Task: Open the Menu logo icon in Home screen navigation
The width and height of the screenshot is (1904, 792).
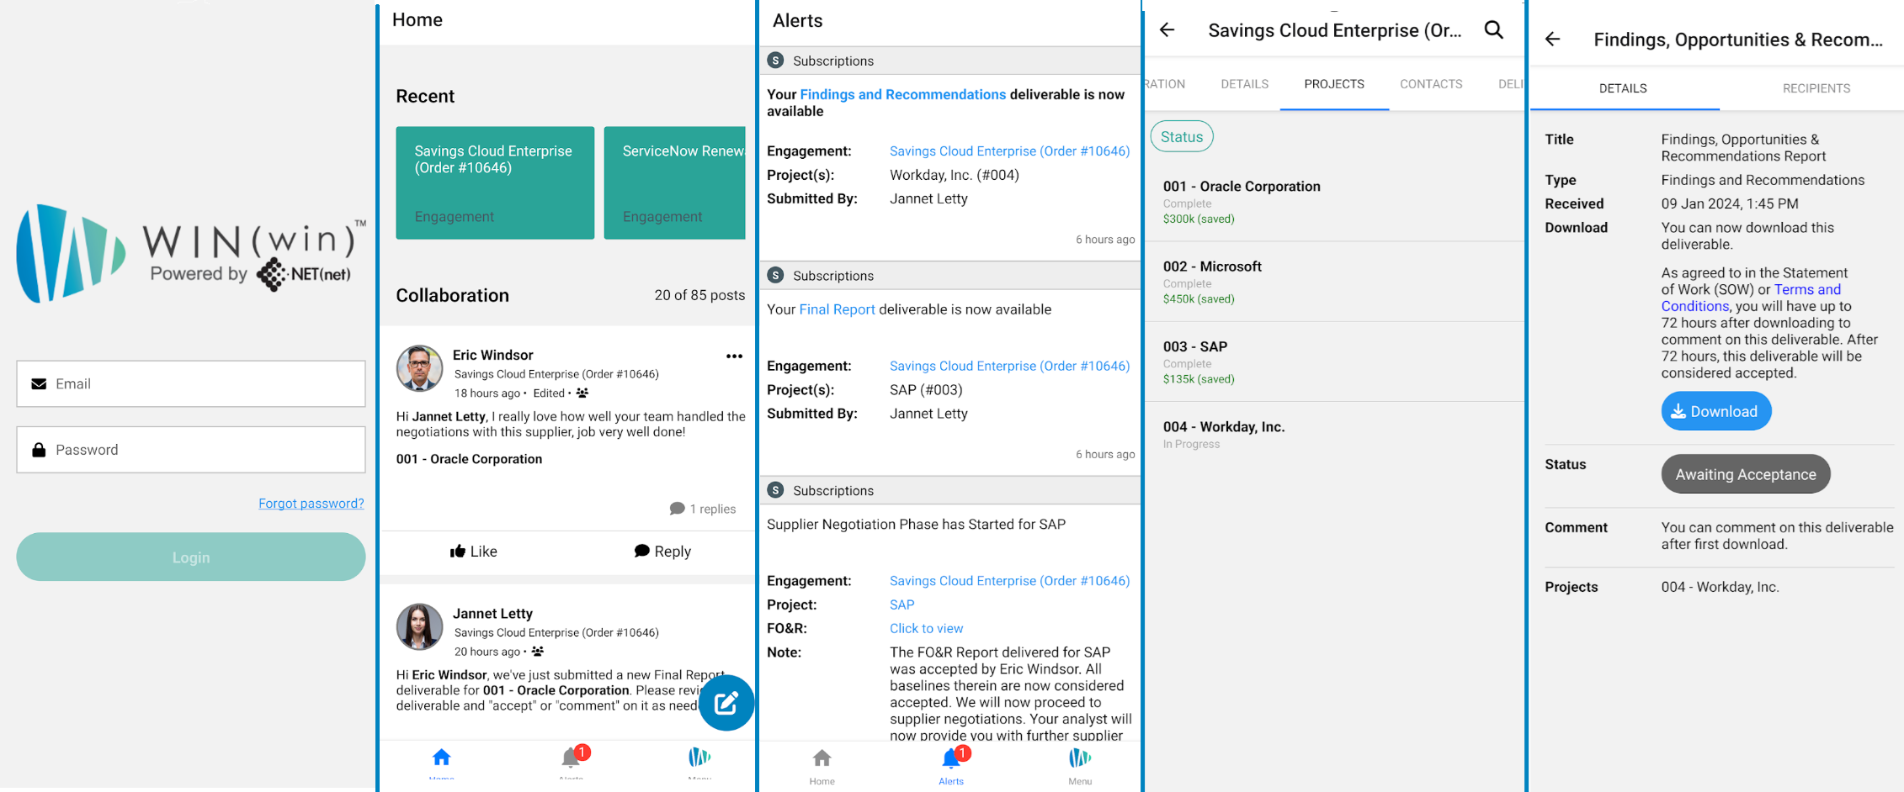Action: (x=699, y=759)
